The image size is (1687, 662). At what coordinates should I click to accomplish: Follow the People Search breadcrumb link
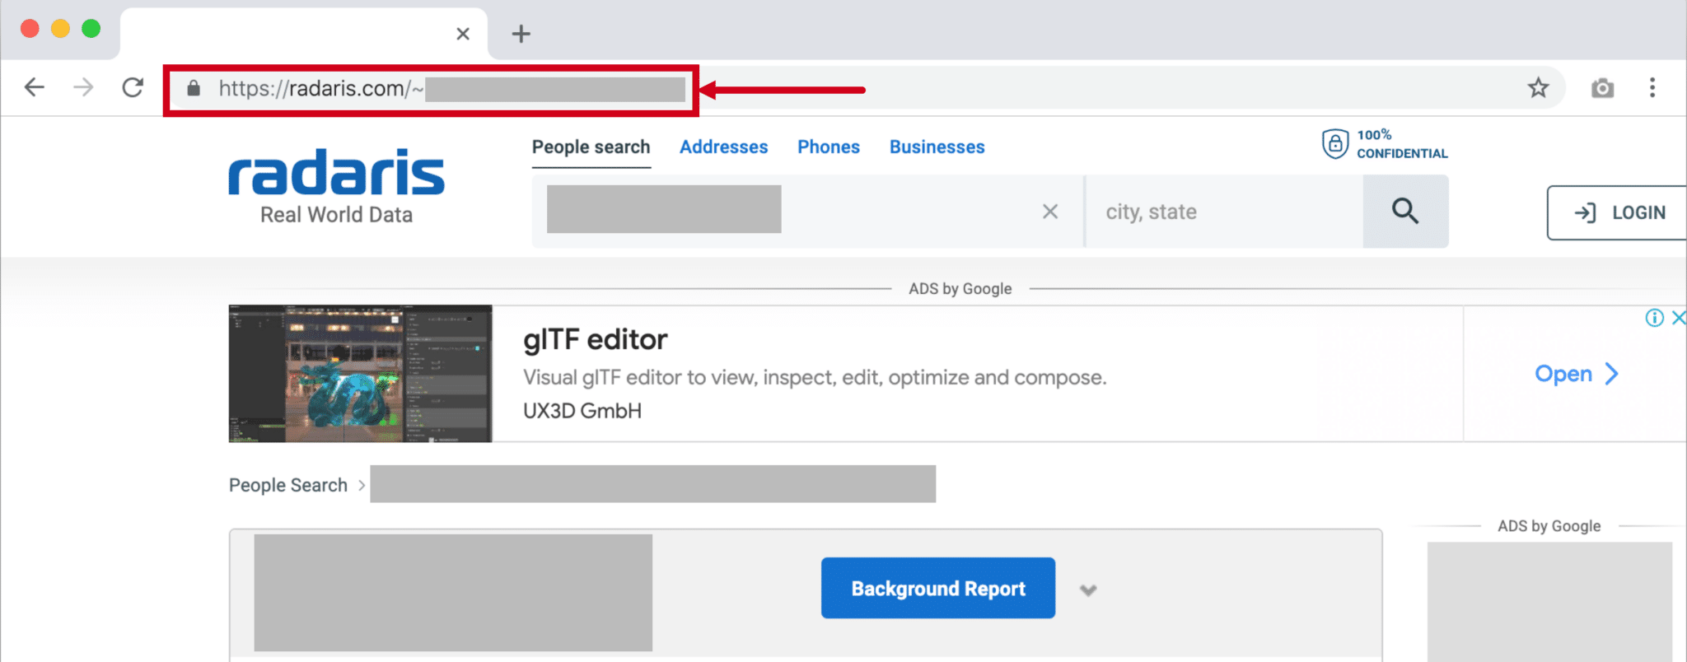287,486
